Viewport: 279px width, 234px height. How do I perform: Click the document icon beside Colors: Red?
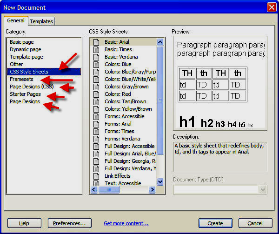point(96,94)
